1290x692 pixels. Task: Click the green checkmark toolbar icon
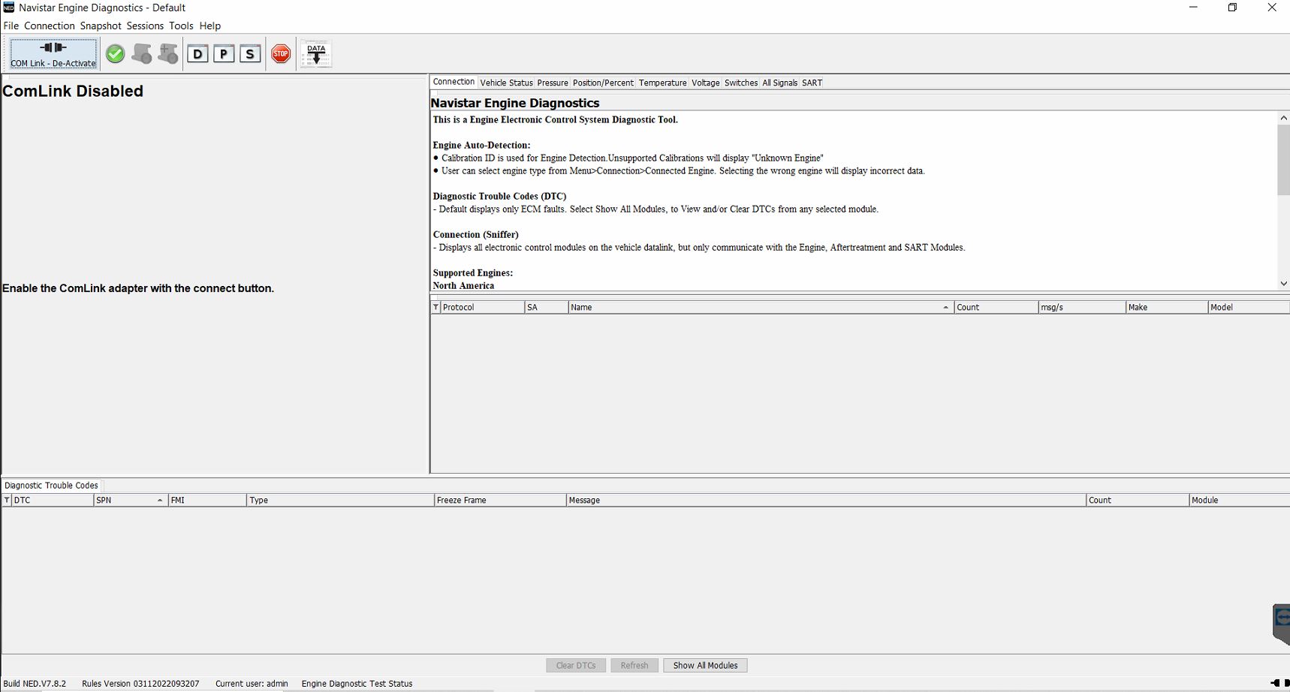pyautogui.click(x=115, y=54)
